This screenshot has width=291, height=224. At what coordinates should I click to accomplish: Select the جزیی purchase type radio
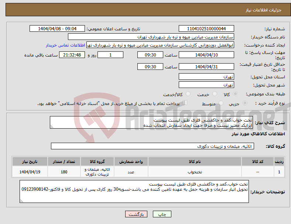coord(245,103)
